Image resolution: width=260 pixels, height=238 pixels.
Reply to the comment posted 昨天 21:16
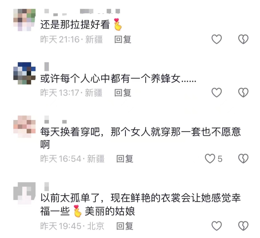123,39
